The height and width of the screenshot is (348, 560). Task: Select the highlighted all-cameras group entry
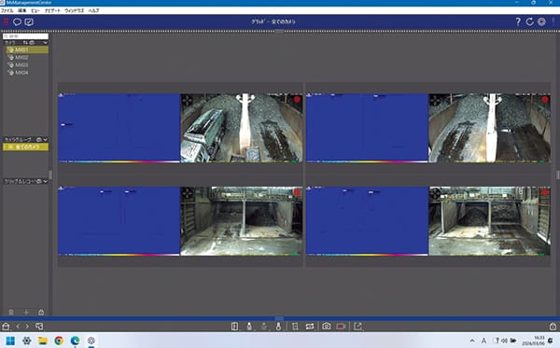click(25, 146)
